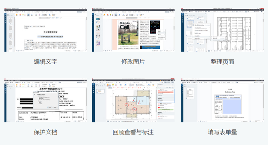This screenshot has width=268, height=145.
Task: Click the 填写表单量 caption
Action: (x=222, y=132)
